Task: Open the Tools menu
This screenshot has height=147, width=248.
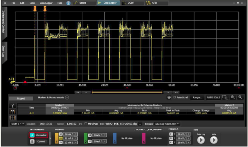Action: tap(32, 3)
